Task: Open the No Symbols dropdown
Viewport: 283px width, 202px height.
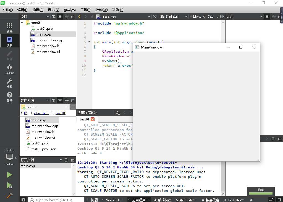Action: tap(173, 17)
